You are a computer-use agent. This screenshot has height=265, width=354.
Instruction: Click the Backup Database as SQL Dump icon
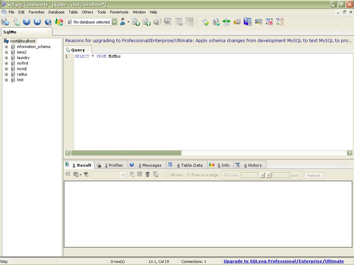tap(146, 22)
